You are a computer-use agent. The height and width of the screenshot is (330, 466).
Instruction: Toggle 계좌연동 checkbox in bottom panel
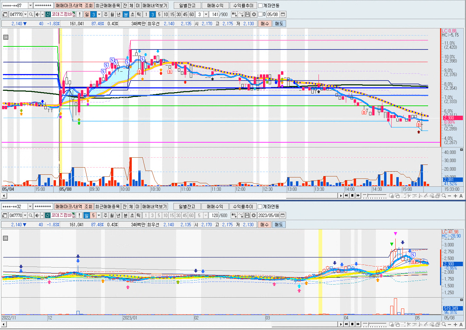pyautogui.click(x=260, y=206)
